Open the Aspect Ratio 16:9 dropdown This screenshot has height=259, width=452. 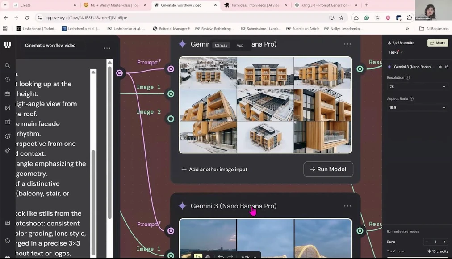click(x=417, y=108)
